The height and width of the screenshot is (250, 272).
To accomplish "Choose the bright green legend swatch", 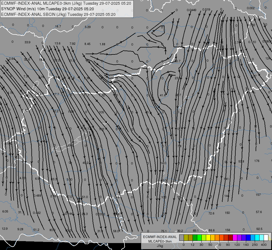I will 199,238.
